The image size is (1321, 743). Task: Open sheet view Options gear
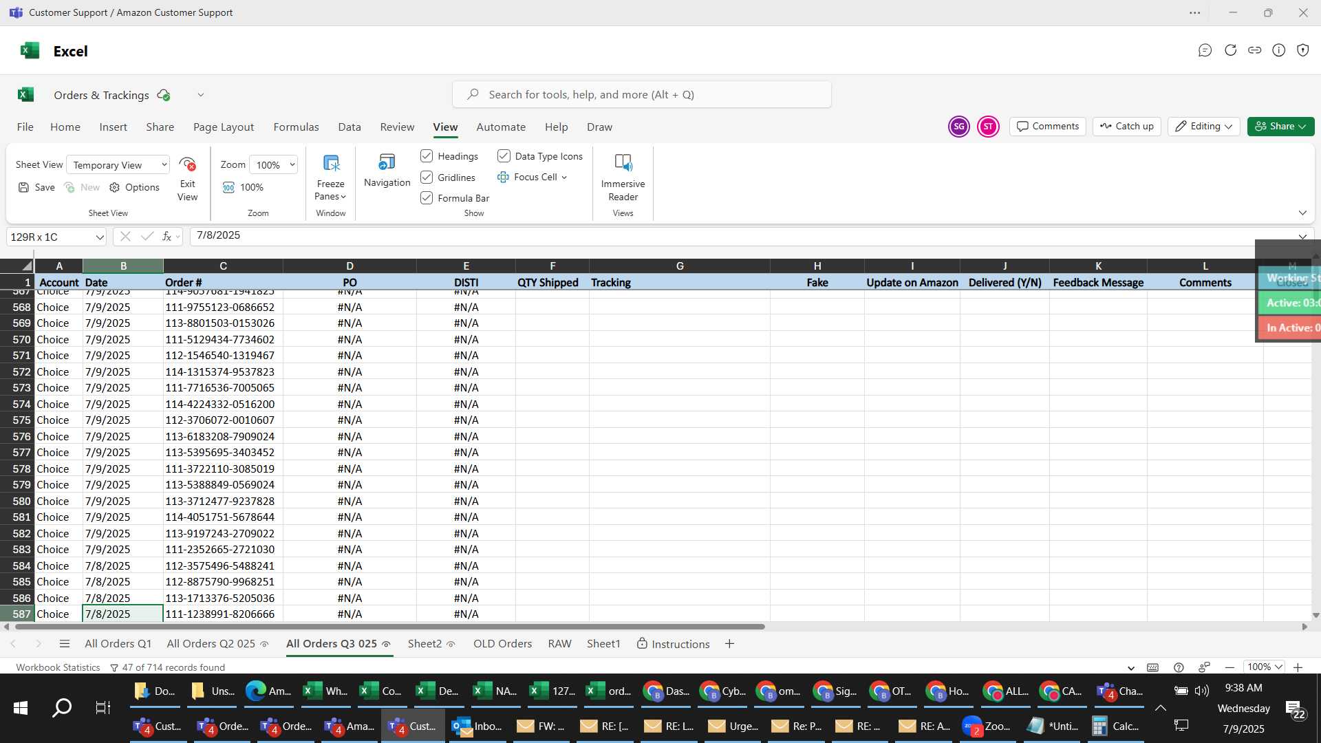115,187
